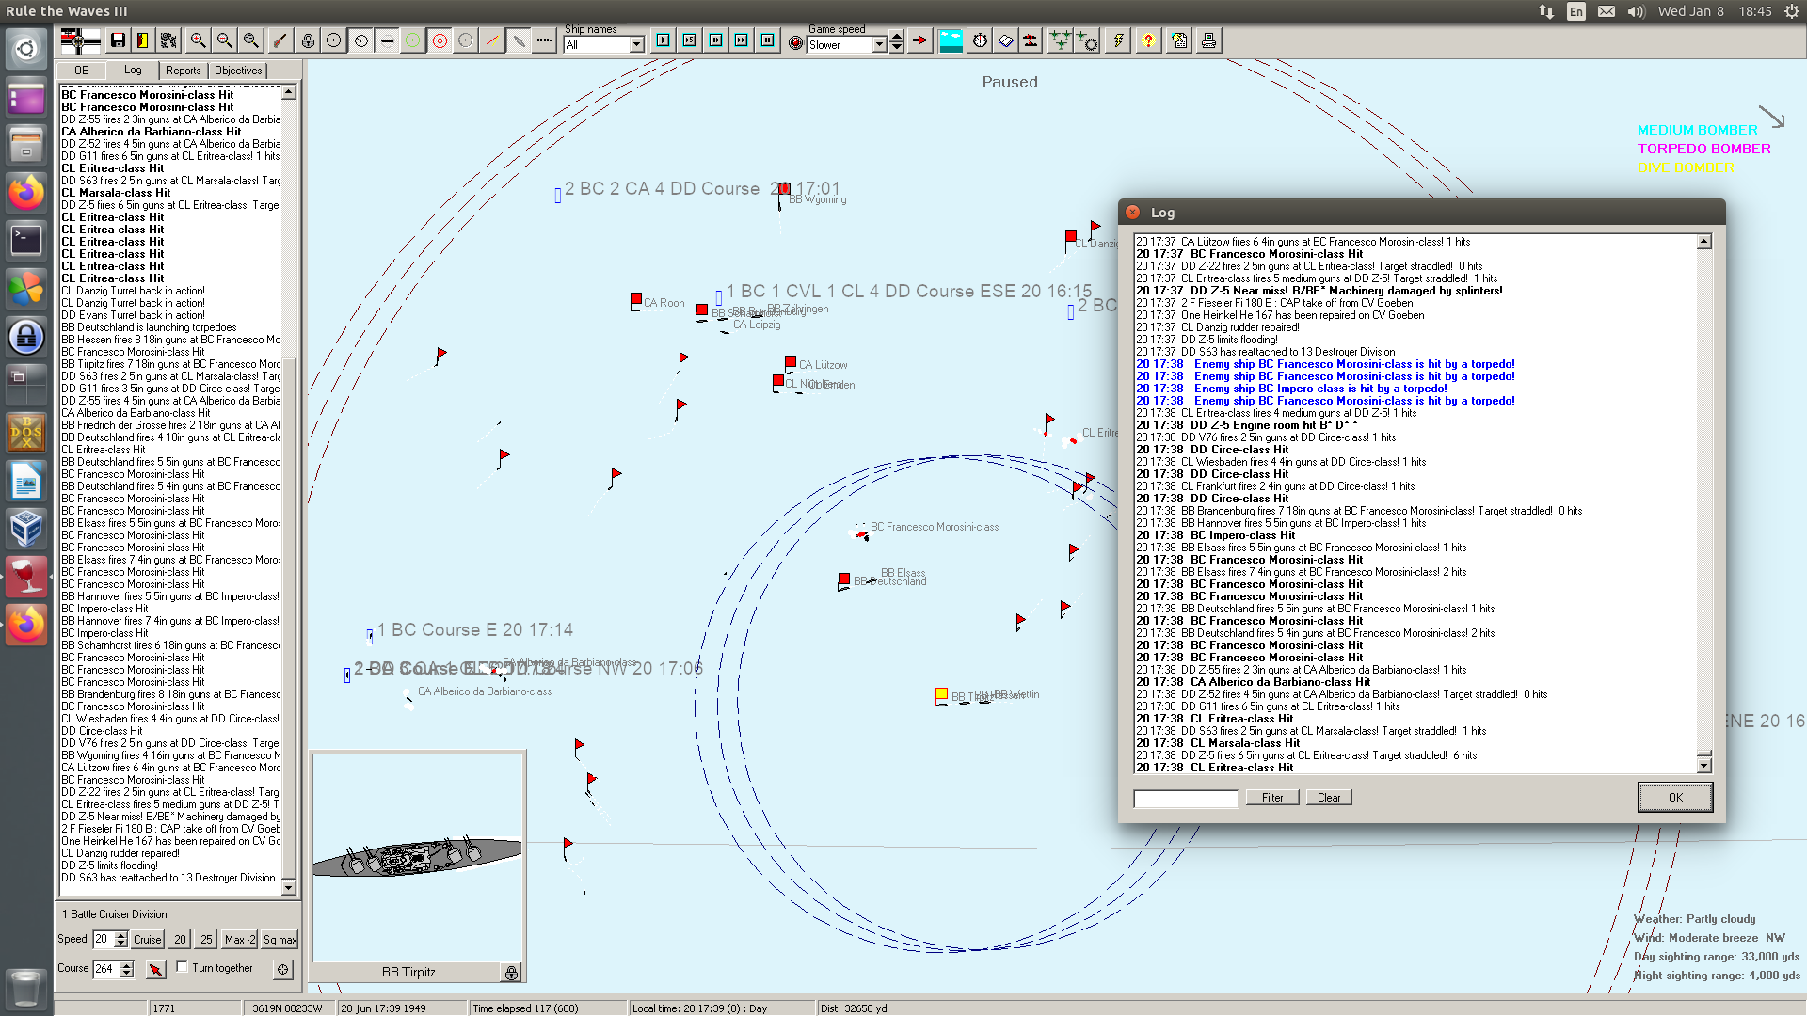This screenshot has width=1807, height=1016.
Task: Increase game speed with up arrow
Action: click(897, 38)
